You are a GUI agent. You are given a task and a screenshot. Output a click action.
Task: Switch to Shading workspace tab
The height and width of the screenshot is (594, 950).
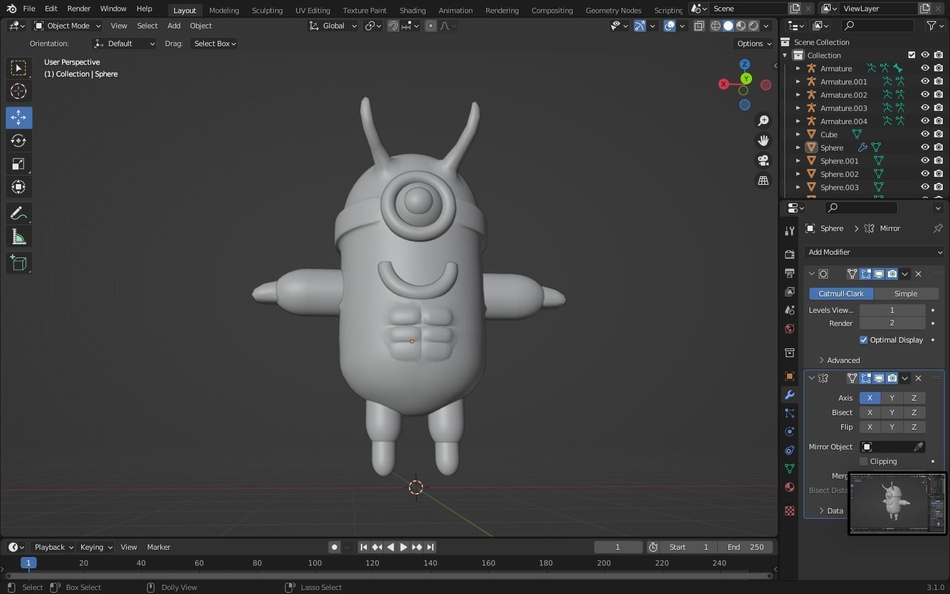click(412, 10)
